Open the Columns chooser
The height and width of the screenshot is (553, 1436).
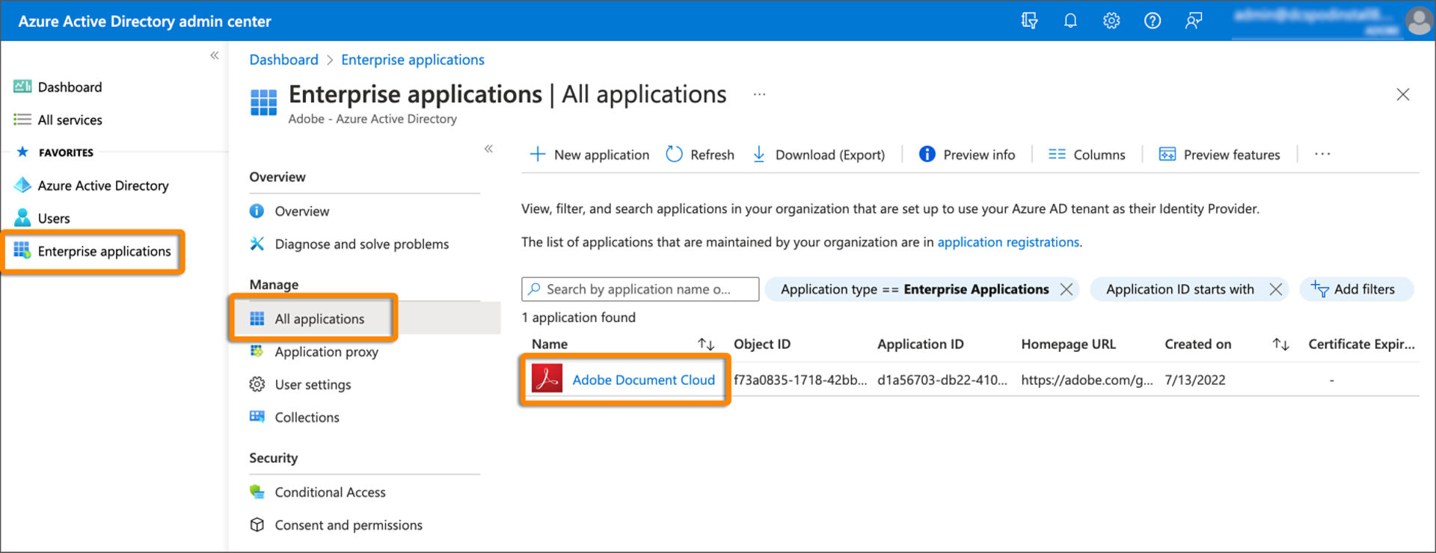pos(1087,155)
